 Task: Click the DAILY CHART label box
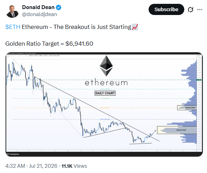tap(105, 93)
